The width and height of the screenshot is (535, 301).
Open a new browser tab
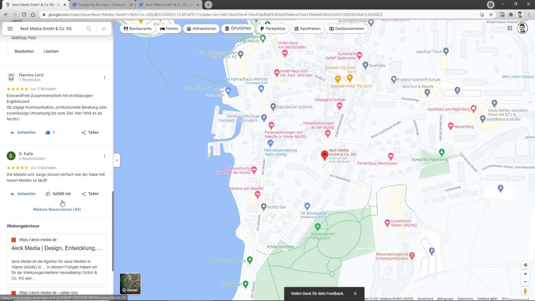click(x=208, y=5)
